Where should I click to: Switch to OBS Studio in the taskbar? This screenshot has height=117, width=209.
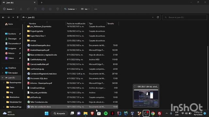[146, 113]
